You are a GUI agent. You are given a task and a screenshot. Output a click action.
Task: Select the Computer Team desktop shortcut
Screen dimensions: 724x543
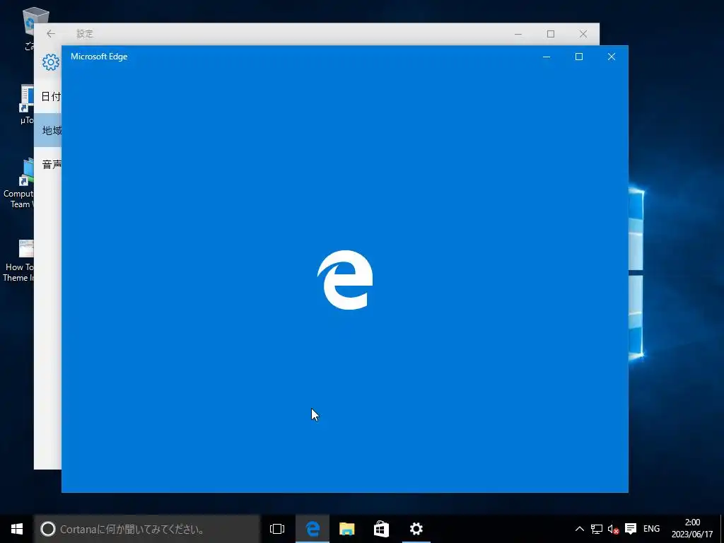pos(18,184)
